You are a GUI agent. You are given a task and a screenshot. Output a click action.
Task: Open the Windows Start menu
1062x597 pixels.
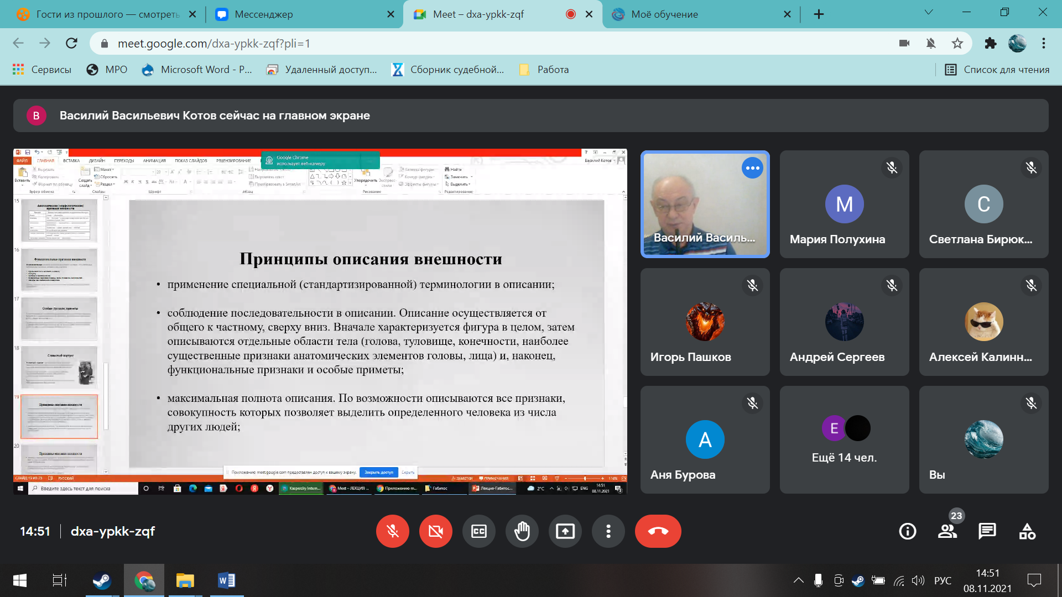[x=20, y=580]
